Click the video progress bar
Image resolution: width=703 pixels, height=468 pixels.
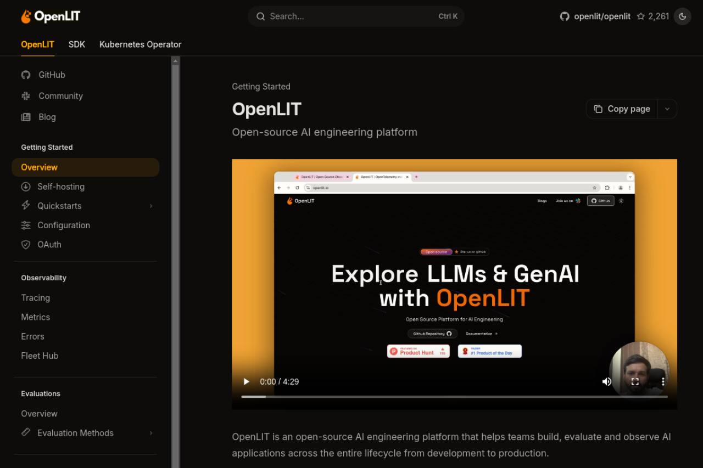[x=455, y=396]
